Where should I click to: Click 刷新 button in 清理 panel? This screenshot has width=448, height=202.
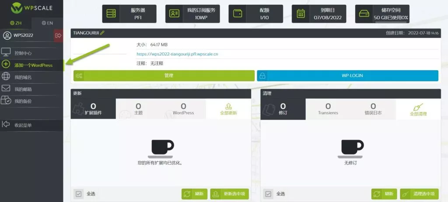click(x=384, y=194)
